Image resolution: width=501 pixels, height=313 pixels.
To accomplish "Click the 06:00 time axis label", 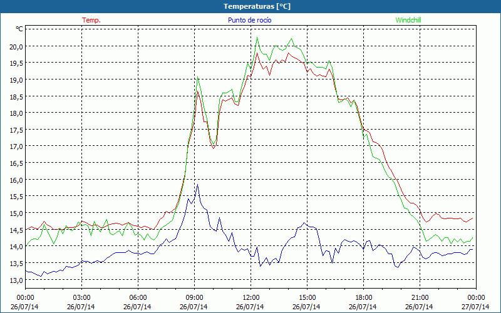I will (138, 298).
